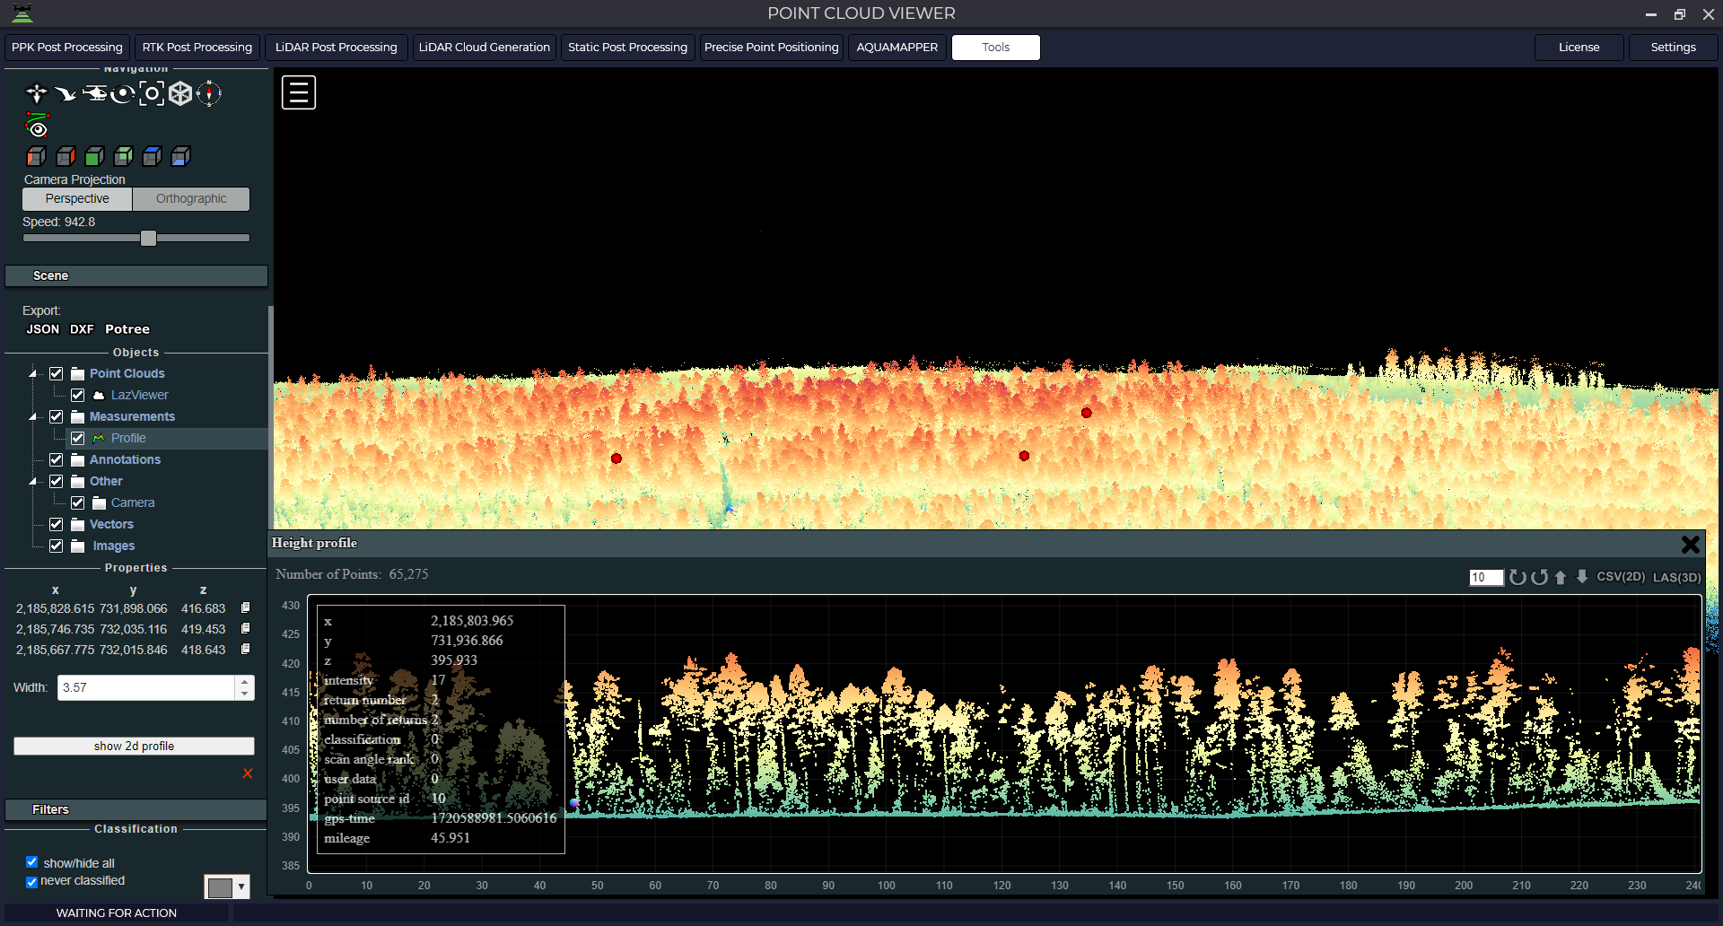Screen dimensions: 1723x926
Task: Click the up arrow icon in Height profile
Action: 1561,577
